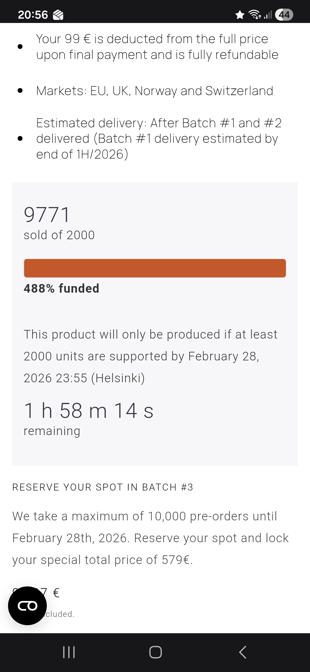
Task: Tap the notification app icon beside clock
Action: (x=58, y=15)
